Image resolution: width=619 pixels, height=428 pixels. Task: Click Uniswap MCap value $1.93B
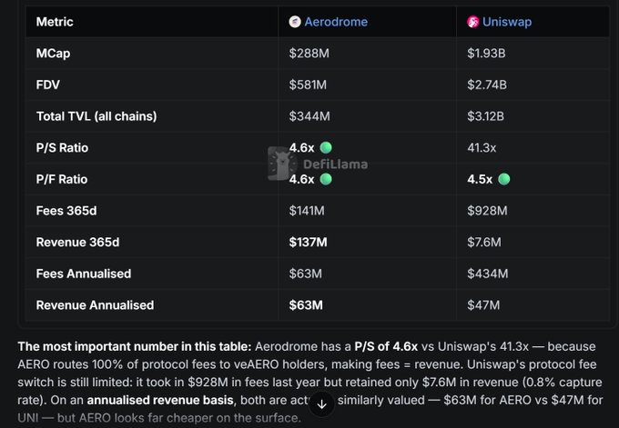pos(486,54)
